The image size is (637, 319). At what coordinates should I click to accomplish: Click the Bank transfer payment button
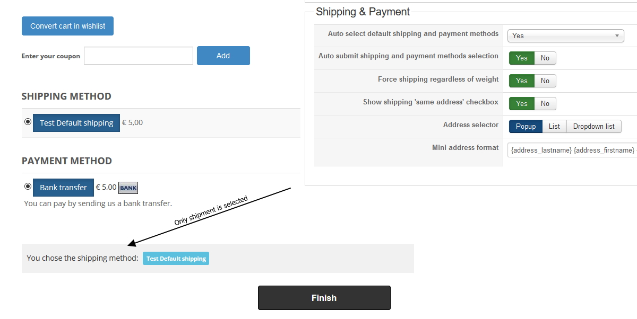click(63, 188)
